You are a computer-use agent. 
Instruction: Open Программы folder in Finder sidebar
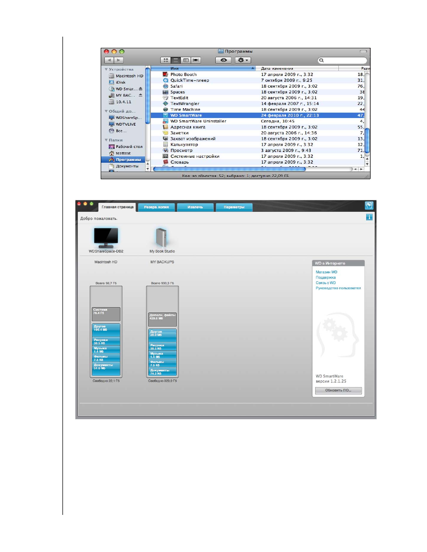[x=125, y=160]
